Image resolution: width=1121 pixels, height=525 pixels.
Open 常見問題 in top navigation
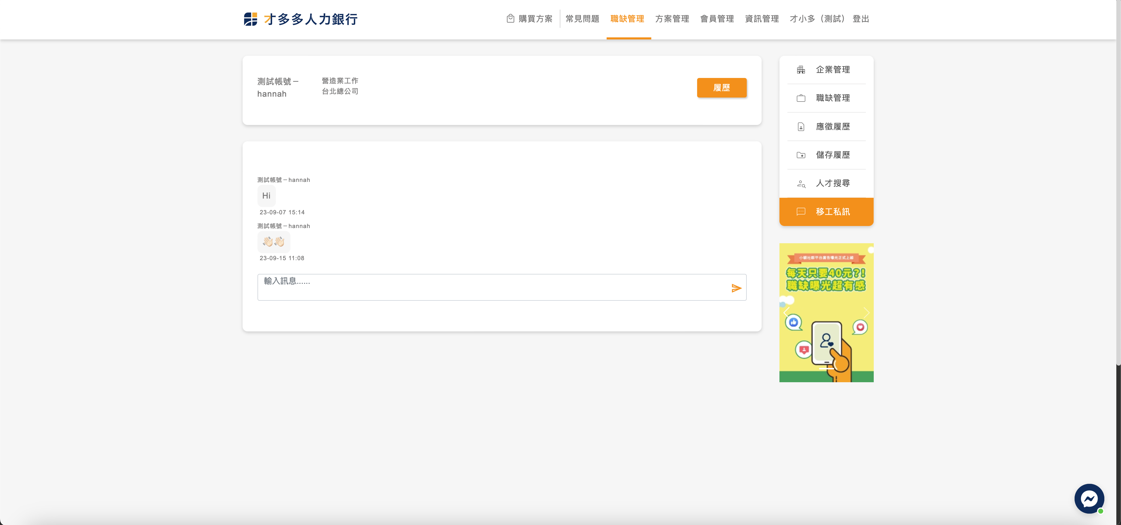582,19
